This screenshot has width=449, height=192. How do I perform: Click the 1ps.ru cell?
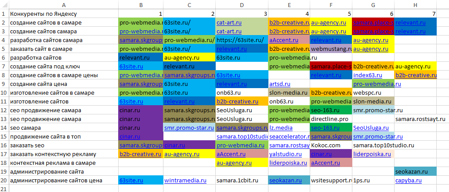click(373, 181)
